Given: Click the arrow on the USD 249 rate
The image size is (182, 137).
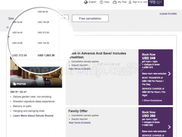Looking at the screenshot, I should click(169, 74).
